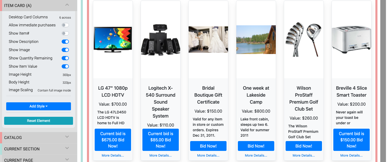Click the Breville toaster bid button

coord(351,140)
